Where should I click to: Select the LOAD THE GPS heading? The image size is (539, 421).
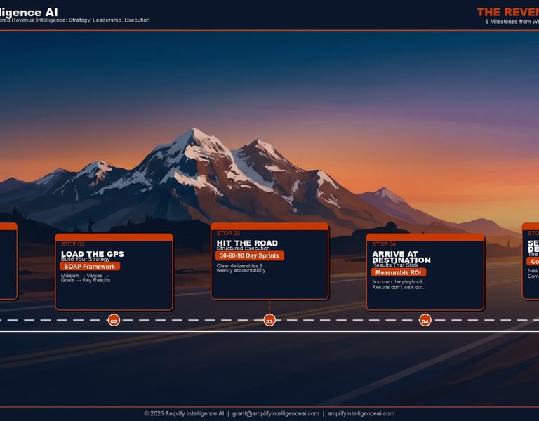tap(93, 254)
